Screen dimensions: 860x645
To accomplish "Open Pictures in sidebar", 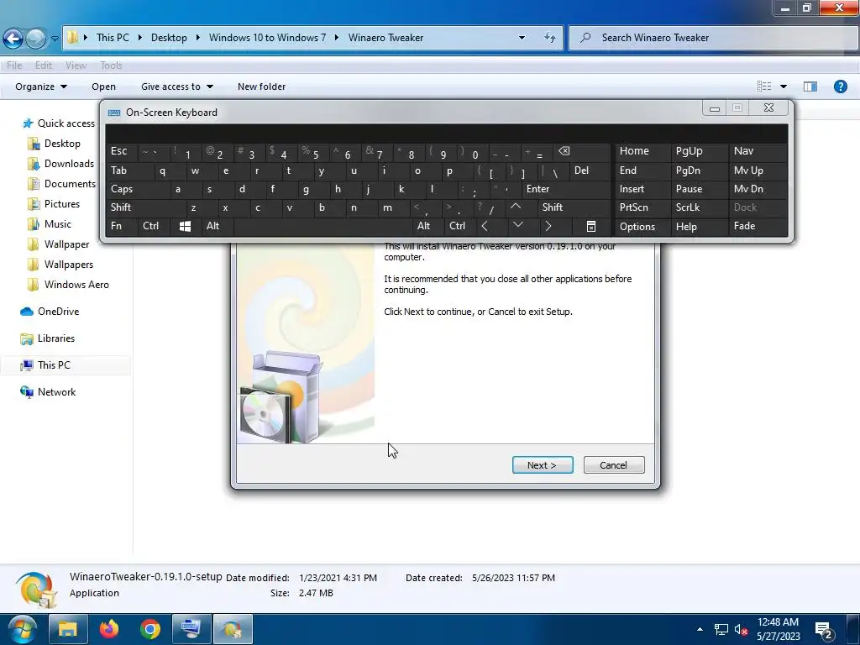I will (61, 204).
